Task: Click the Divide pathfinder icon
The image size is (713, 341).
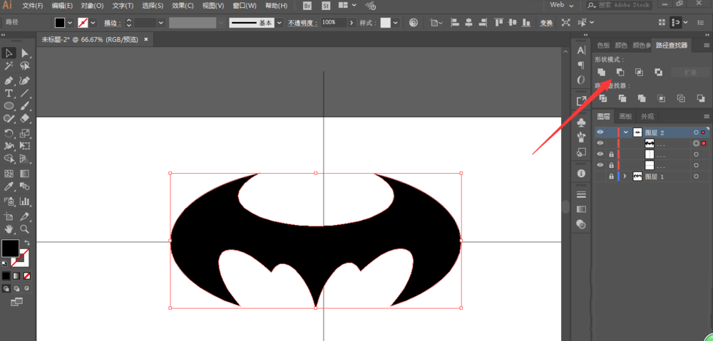Action: tap(603, 98)
